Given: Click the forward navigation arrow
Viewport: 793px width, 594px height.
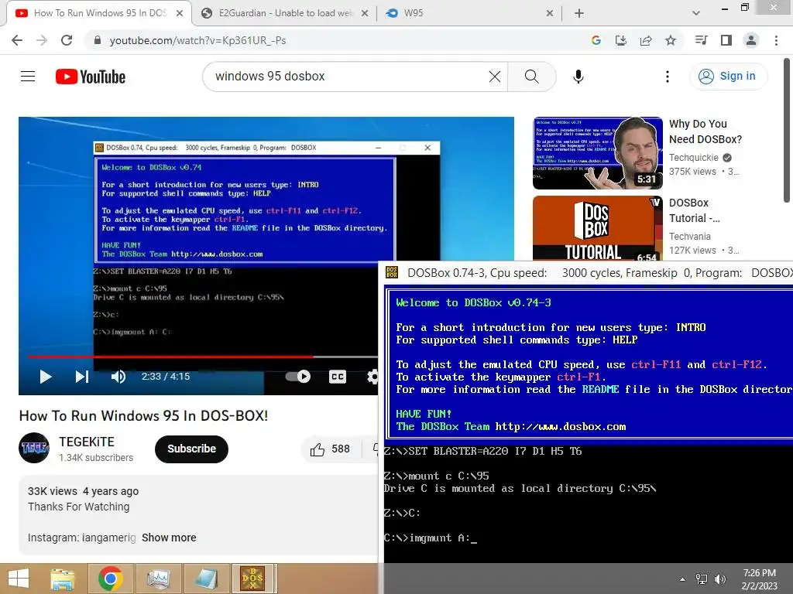Looking at the screenshot, I should coord(42,40).
